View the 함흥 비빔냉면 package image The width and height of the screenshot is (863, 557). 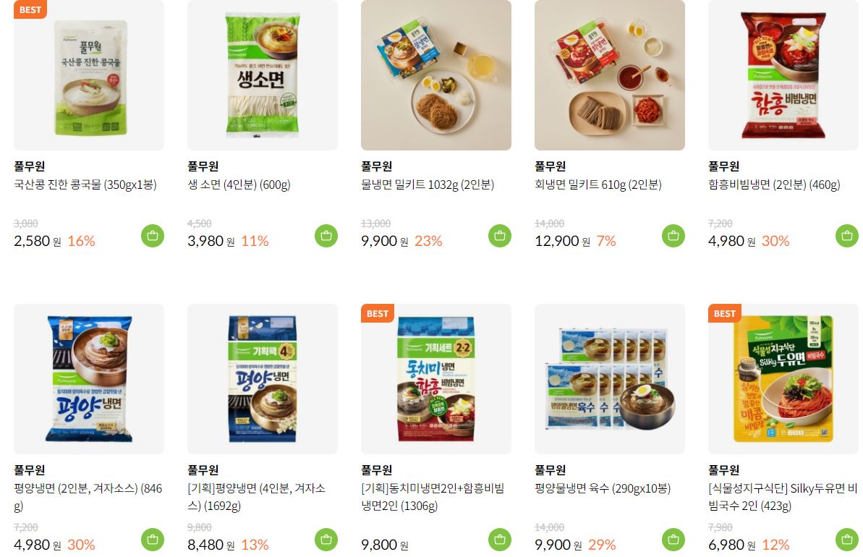coord(783,75)
